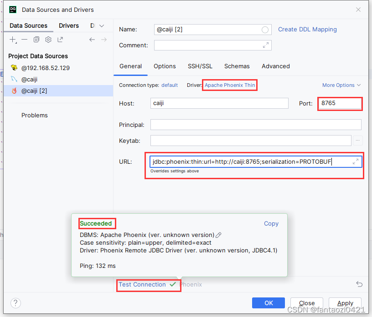Open the Schemas tab
This screenshot has height=317, width=372.
pos(237,66)
